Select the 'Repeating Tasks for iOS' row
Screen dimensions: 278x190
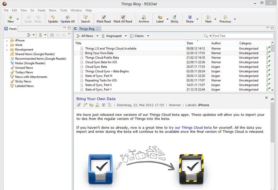[172, 80]
